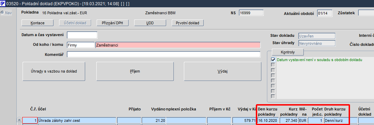Viewport: 374px width, 125px height.
Task: Click into the Komentář text field
Action: pyautogui.click(x=164, y=55)
